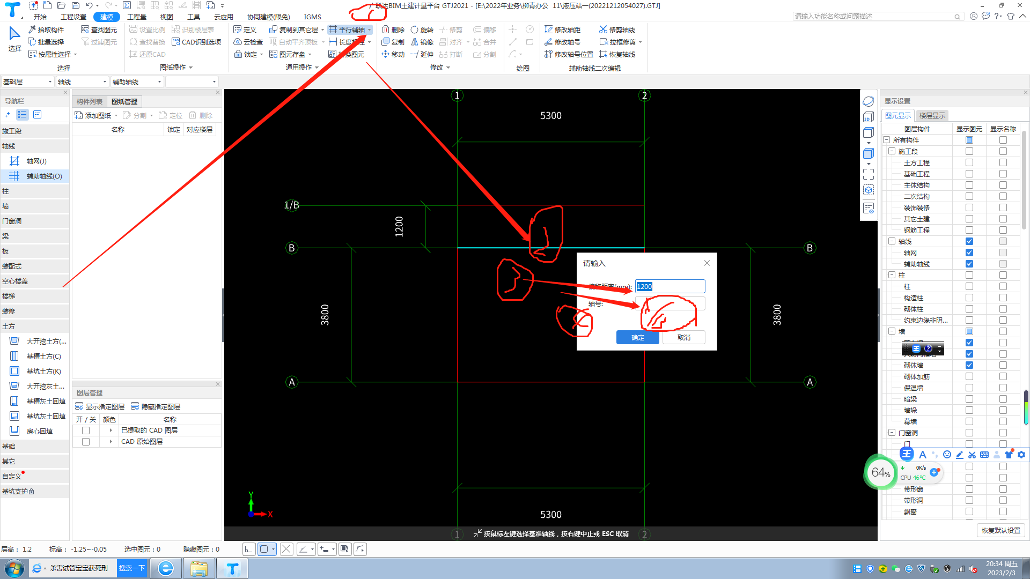Click the 恢复轴线 restore axis tool
The image size is (1030, 579).
tap(617, 54)
